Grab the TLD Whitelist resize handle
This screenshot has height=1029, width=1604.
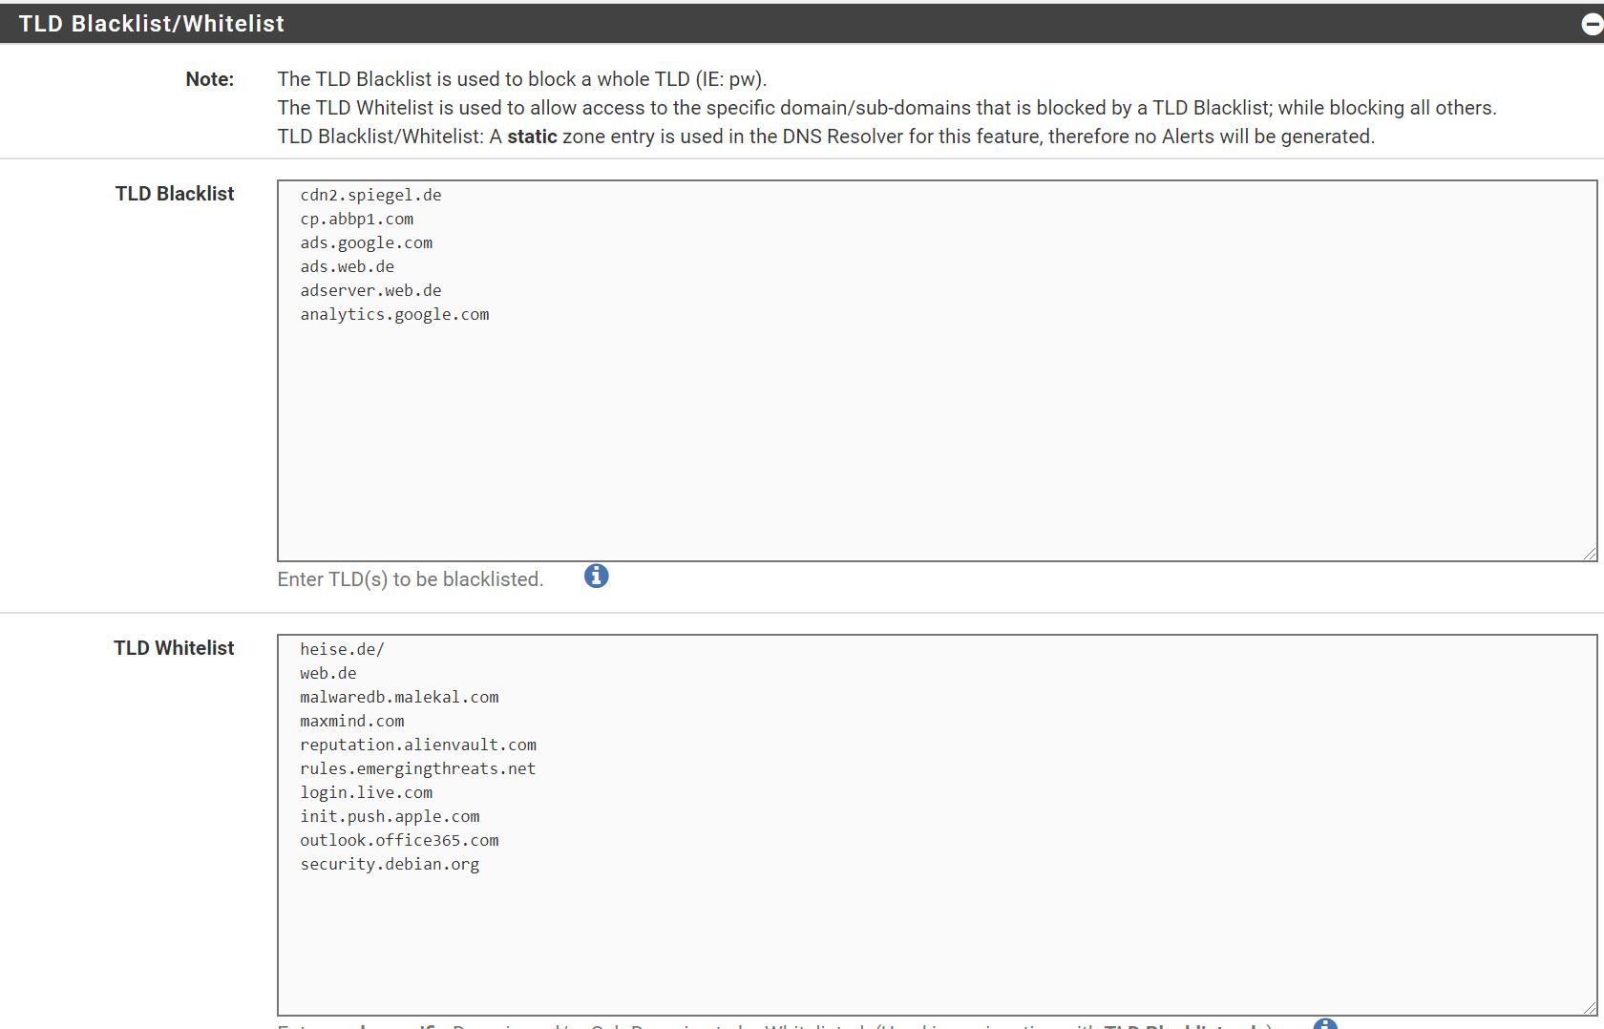point(1589,1008)
